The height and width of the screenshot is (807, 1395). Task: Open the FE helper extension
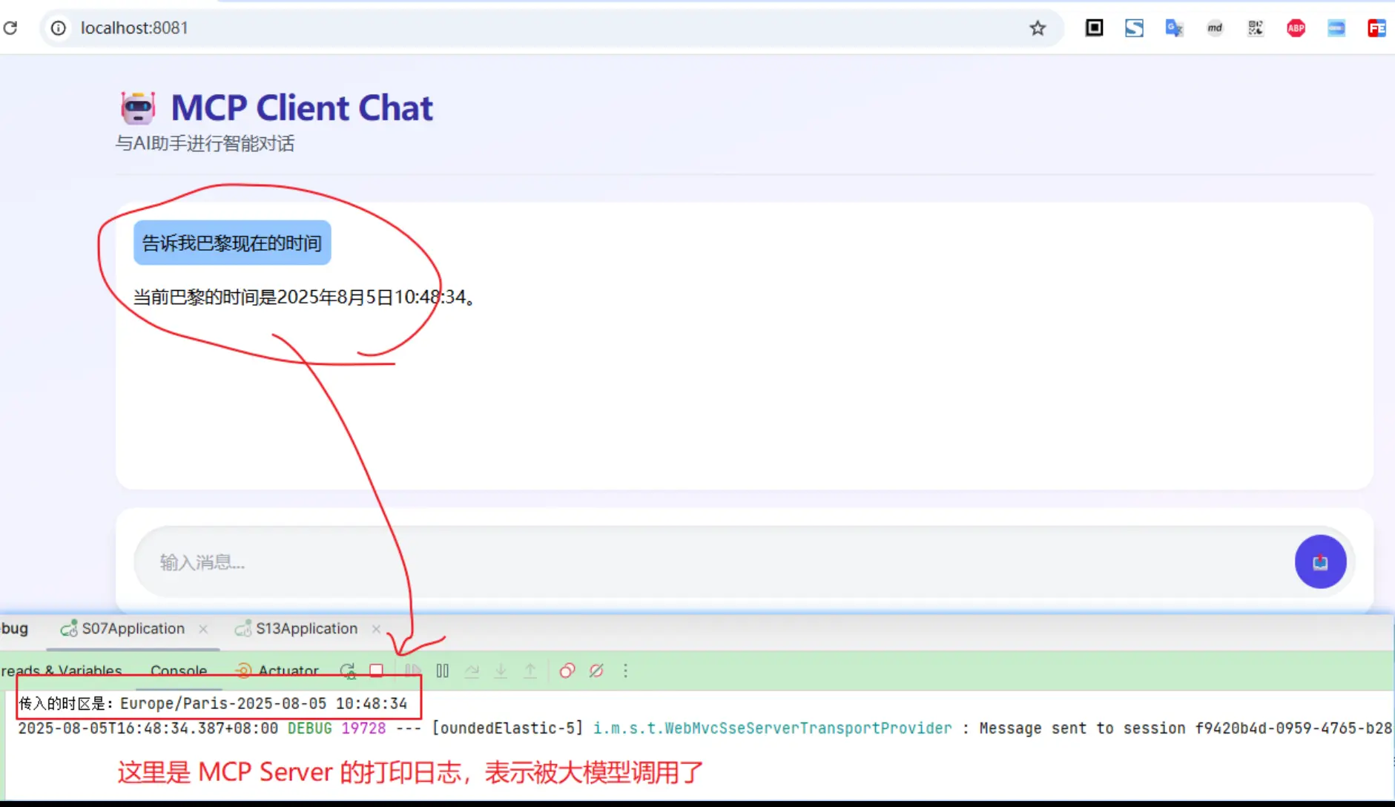click(1376, 28)
